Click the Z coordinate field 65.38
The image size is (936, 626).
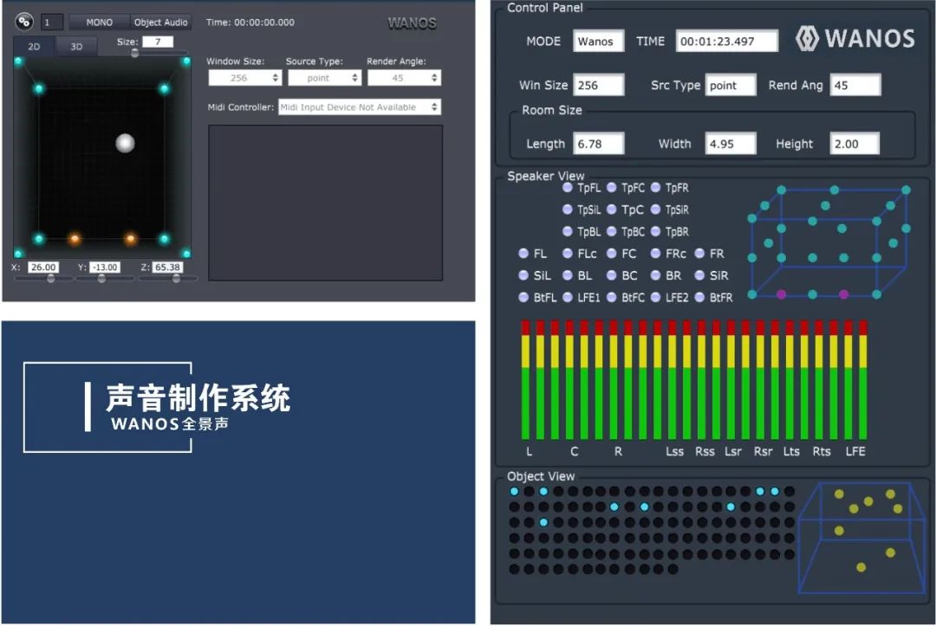[167, 267]
